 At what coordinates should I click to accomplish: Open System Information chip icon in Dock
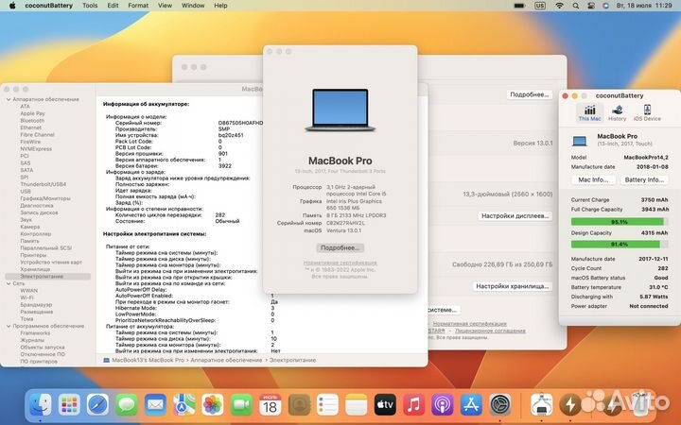[x=542, y=405]
